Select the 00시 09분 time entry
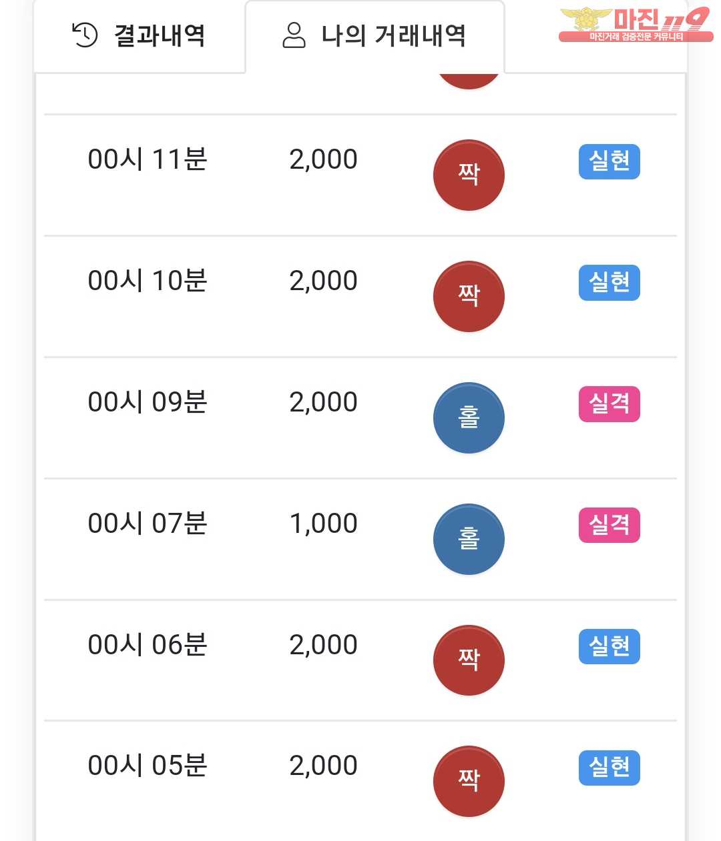Image resolution: width=721 pixels, height=841 pixels. [x=148, y=402]
